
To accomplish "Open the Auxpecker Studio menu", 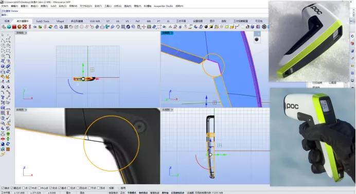I will [163, 6].
